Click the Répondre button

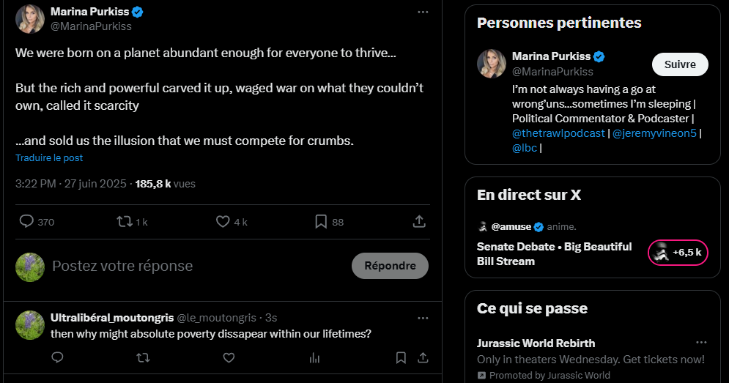pyautogui.click(x=390, y=266)
